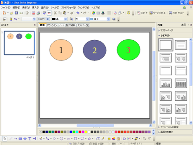The image size is (193, 145).
Task: Click the ページスタイル button
Action: [x=158, y=13]
